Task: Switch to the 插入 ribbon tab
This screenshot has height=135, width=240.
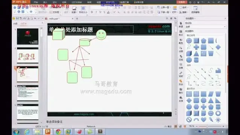Action: [x=45, y=2]
